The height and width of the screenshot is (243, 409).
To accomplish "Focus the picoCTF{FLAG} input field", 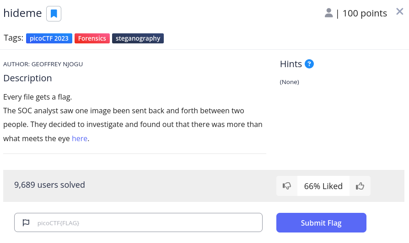I will pyautogui.click(x=138, y=223).
